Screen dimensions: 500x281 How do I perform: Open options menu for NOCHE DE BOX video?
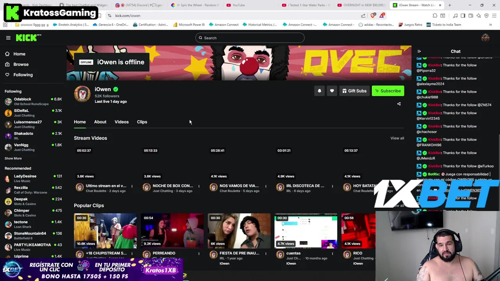199,186
